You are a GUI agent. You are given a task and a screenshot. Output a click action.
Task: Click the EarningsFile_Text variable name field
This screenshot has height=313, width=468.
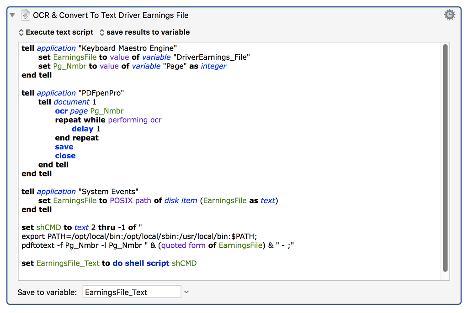point(132,292)
